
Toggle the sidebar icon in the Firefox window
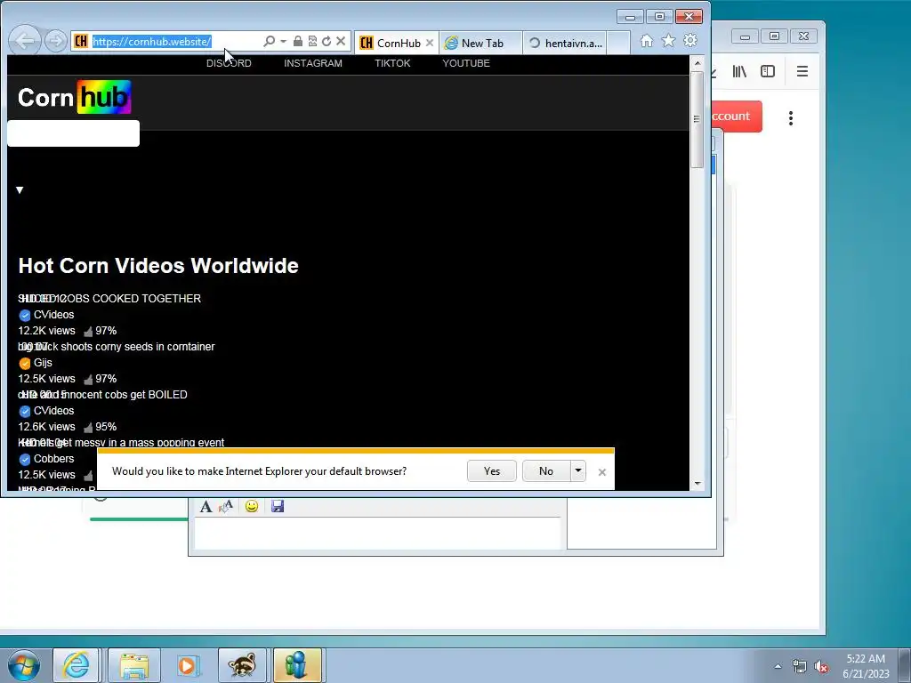[x=768, y=71]
